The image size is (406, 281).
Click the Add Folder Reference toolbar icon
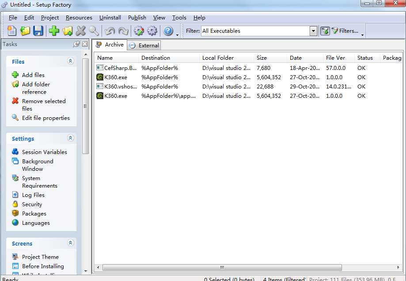click(67, 31)
